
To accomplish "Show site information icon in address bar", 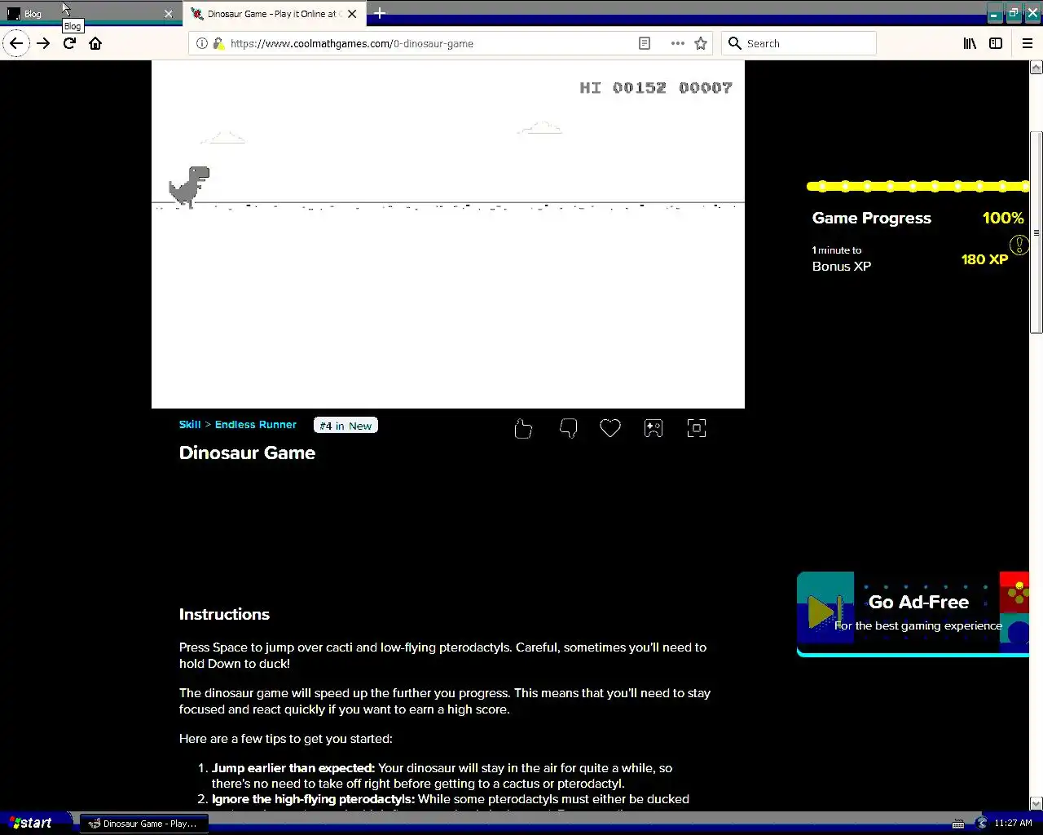I will (x=202, y=43).
